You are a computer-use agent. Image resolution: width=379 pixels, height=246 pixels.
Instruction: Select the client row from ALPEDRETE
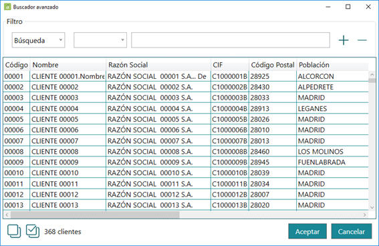[186, 87]
